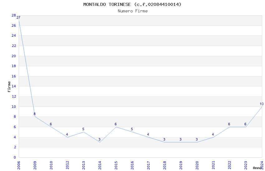Select the year 2012 on x-axis
Viewport: 265px width, 171px height.
67,165
